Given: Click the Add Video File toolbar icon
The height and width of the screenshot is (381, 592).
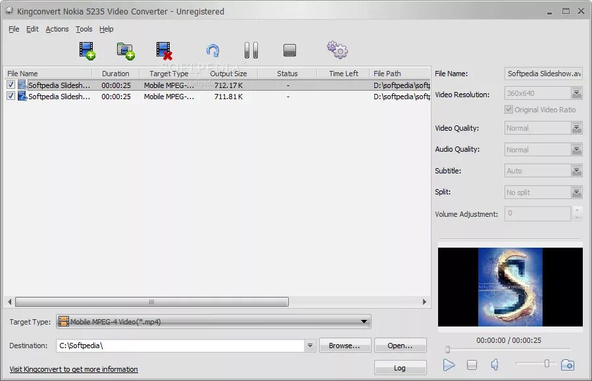Looking at the screenshot, I should click(87, 51).
